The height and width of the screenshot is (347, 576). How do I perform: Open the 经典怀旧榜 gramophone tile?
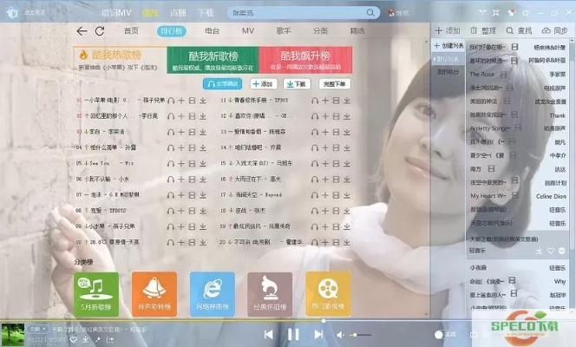click(270, 293)
